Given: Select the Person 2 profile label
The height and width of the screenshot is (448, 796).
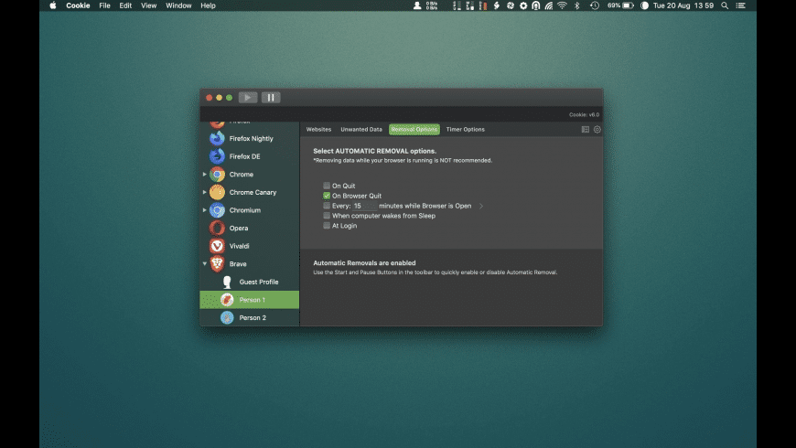Looking at the screenshot, I should click(x=253, y=317).
